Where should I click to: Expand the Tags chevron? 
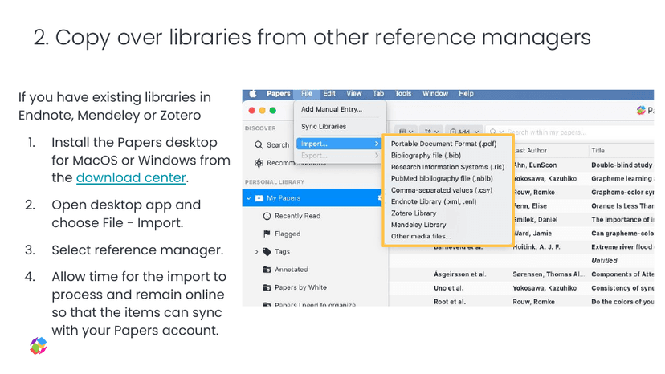256,252
